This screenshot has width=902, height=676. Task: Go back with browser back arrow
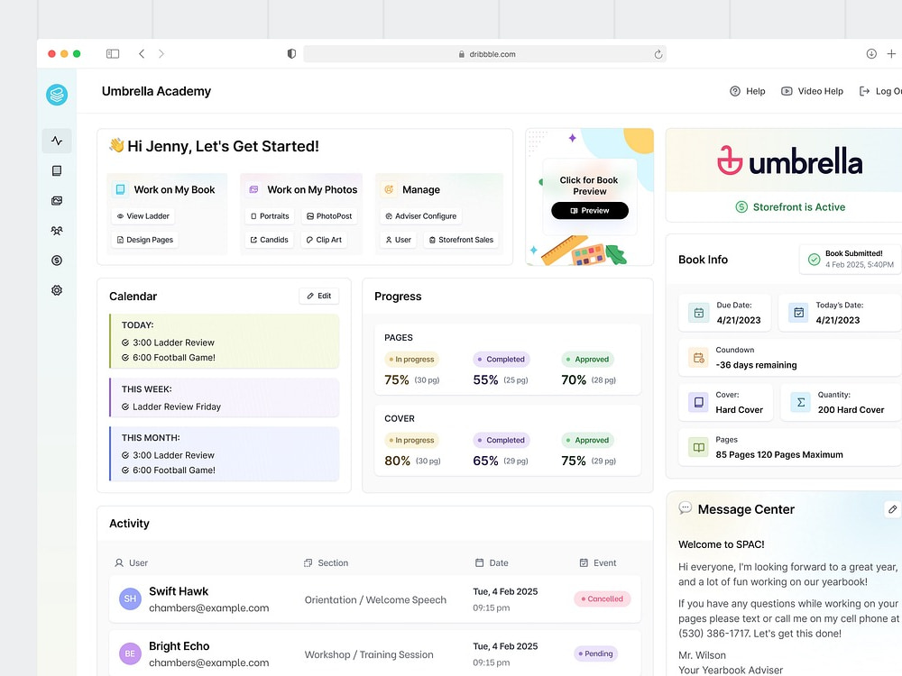[142, 53]
